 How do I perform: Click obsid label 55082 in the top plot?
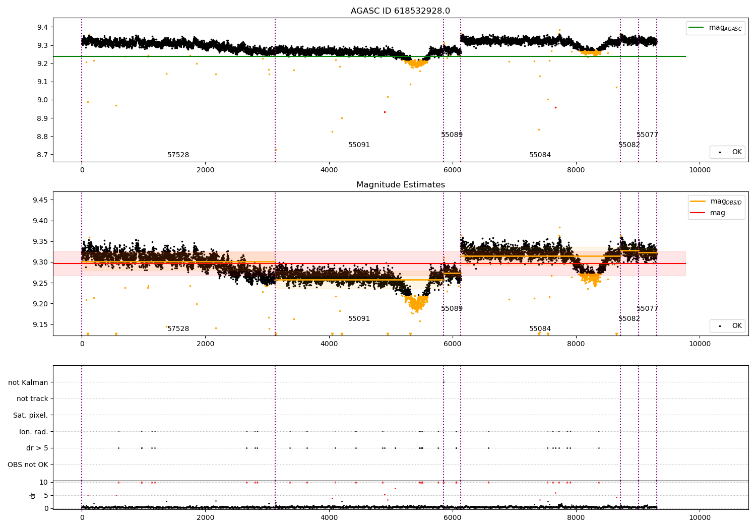(x=629, y=145)
